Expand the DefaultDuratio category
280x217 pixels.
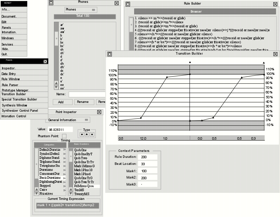pyautogui.click(x=65, y=149)
